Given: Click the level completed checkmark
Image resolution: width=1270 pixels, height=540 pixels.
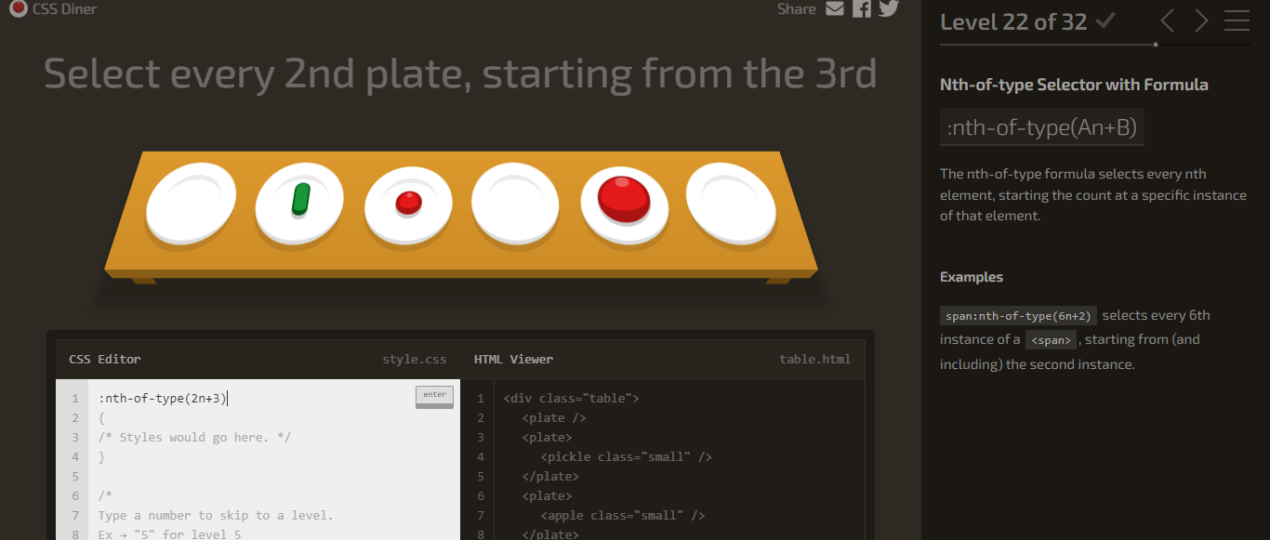Looking at the screenshot, I should pyautogui.click(x=1105, y=20).
